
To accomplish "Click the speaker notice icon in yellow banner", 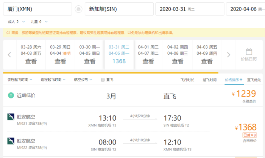I will (x=8, y=33).
